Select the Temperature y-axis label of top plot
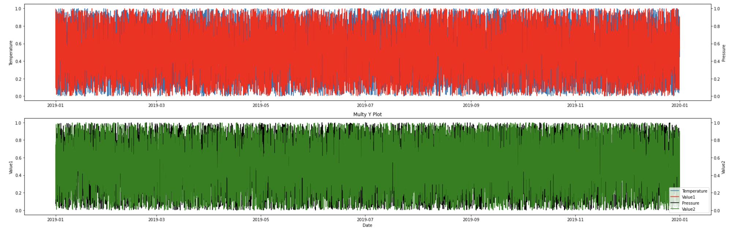Screen dimensions: 732x230 tap(11, 53)
